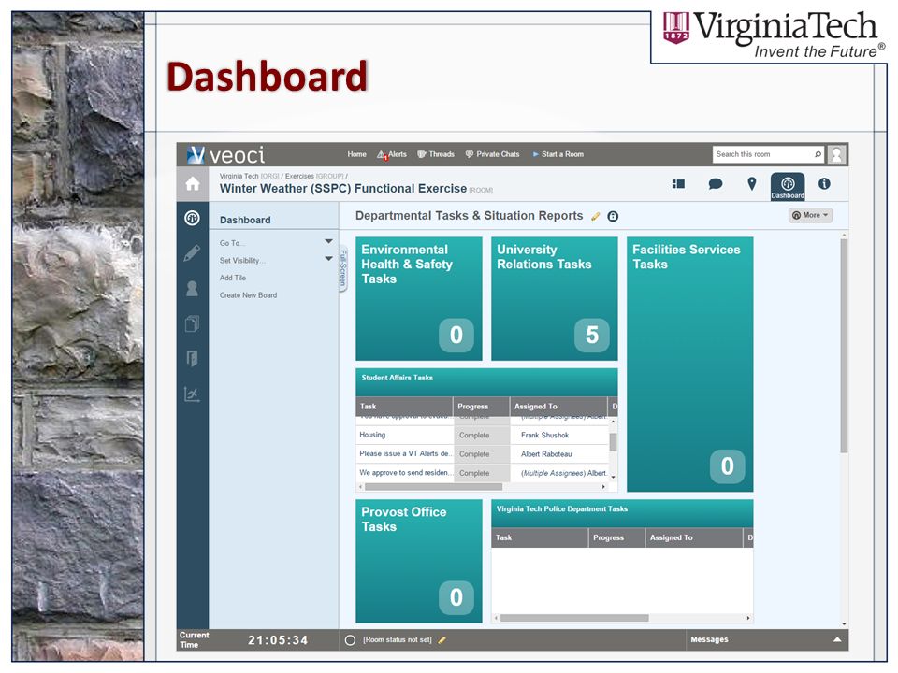Click Student Affairs Tasks tile header

click(x=486, y=381)
